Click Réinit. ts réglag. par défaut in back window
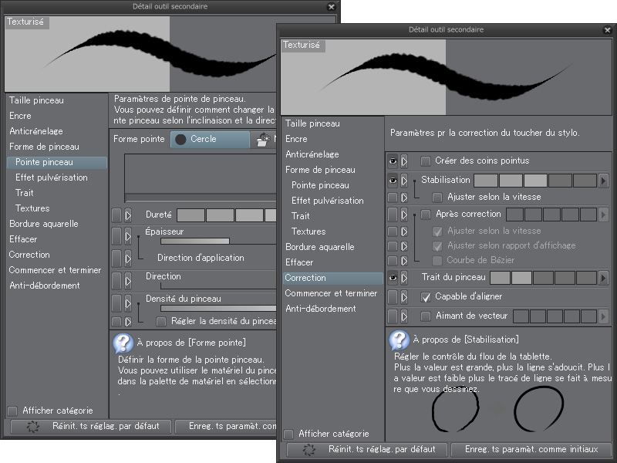Screen dimensions: 617x463 tap(90, 427)
